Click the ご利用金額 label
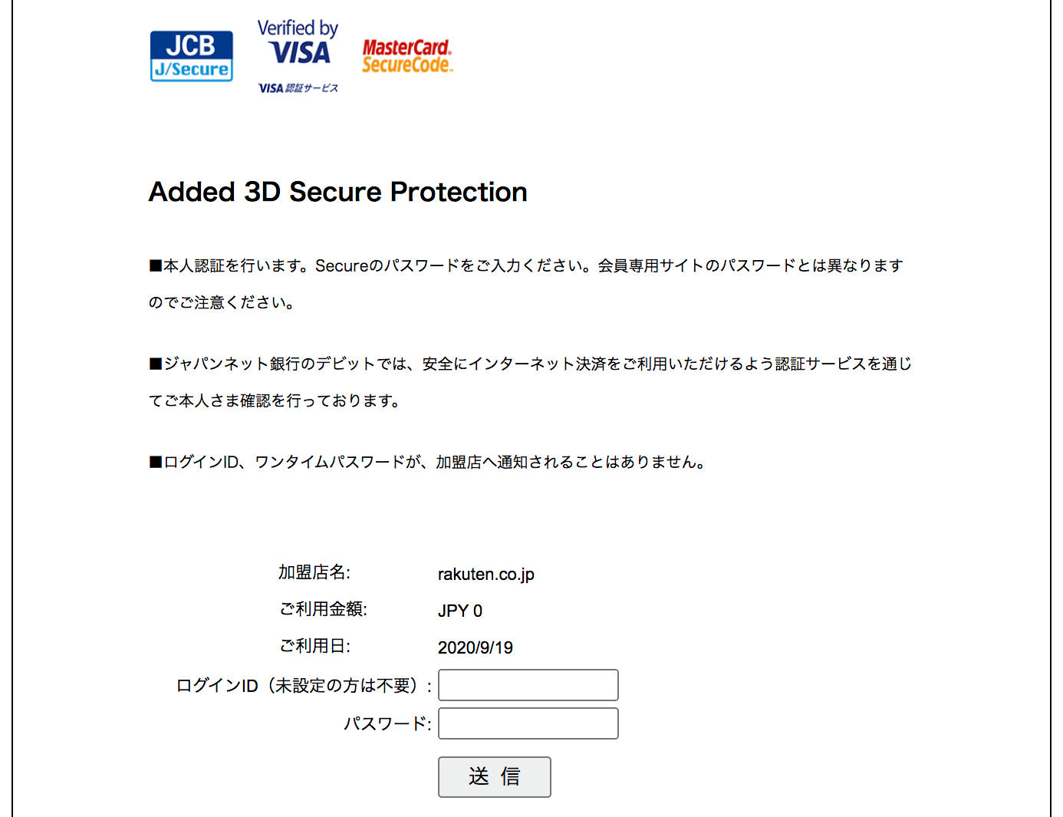 [x=323, y=609]
